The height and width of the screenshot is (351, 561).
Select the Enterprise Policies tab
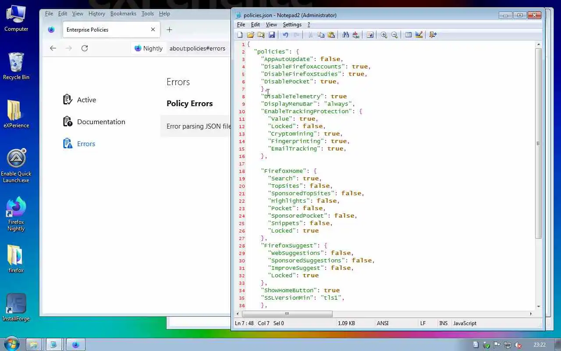111,29
